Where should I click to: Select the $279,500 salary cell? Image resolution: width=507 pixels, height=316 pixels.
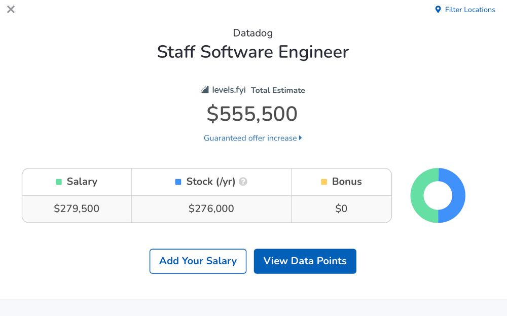tap(77, 208)
